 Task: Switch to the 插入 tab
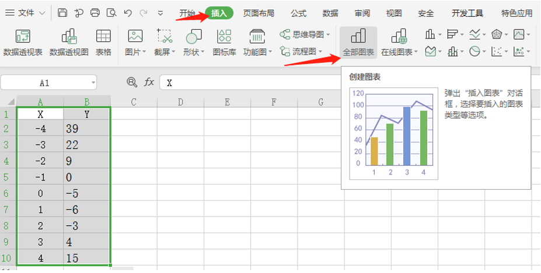tap(219, 13)
